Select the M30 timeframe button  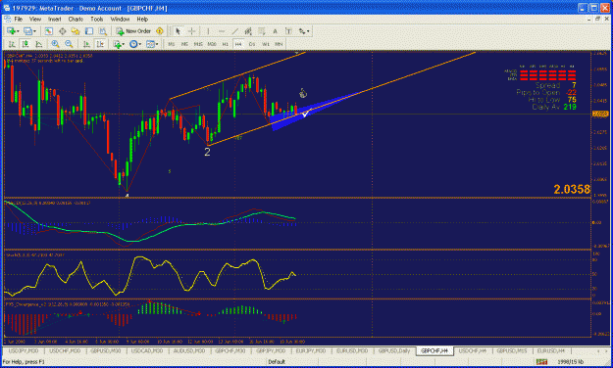point(212,44)
